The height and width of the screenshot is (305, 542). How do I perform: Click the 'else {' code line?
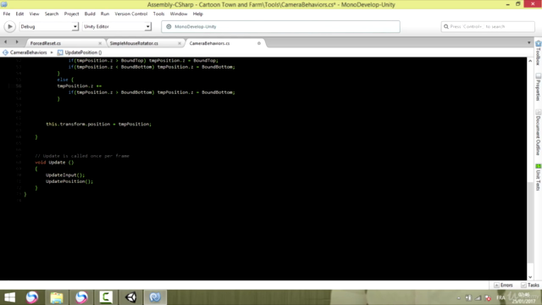point(65,80)
